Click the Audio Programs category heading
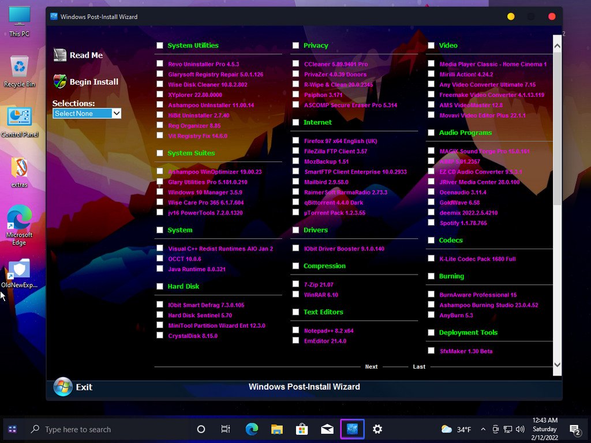591x443 pixels. click(x=466, y=133)
